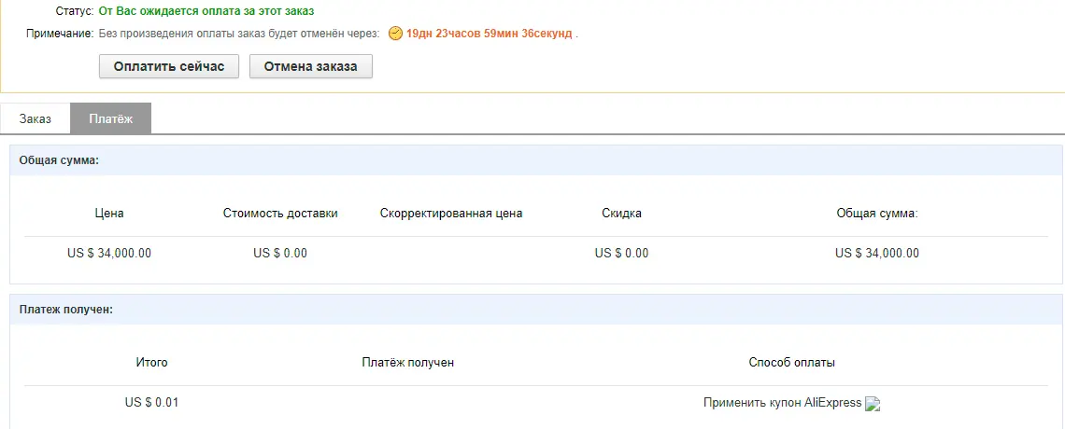The image size is (1065, 429).
Task: Apply coupon via Применить купон AliExpress
Action: (783, 403)
